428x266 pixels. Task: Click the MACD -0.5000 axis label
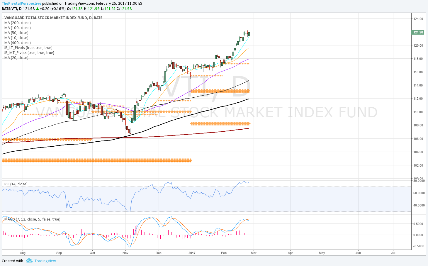coord(419,246)
